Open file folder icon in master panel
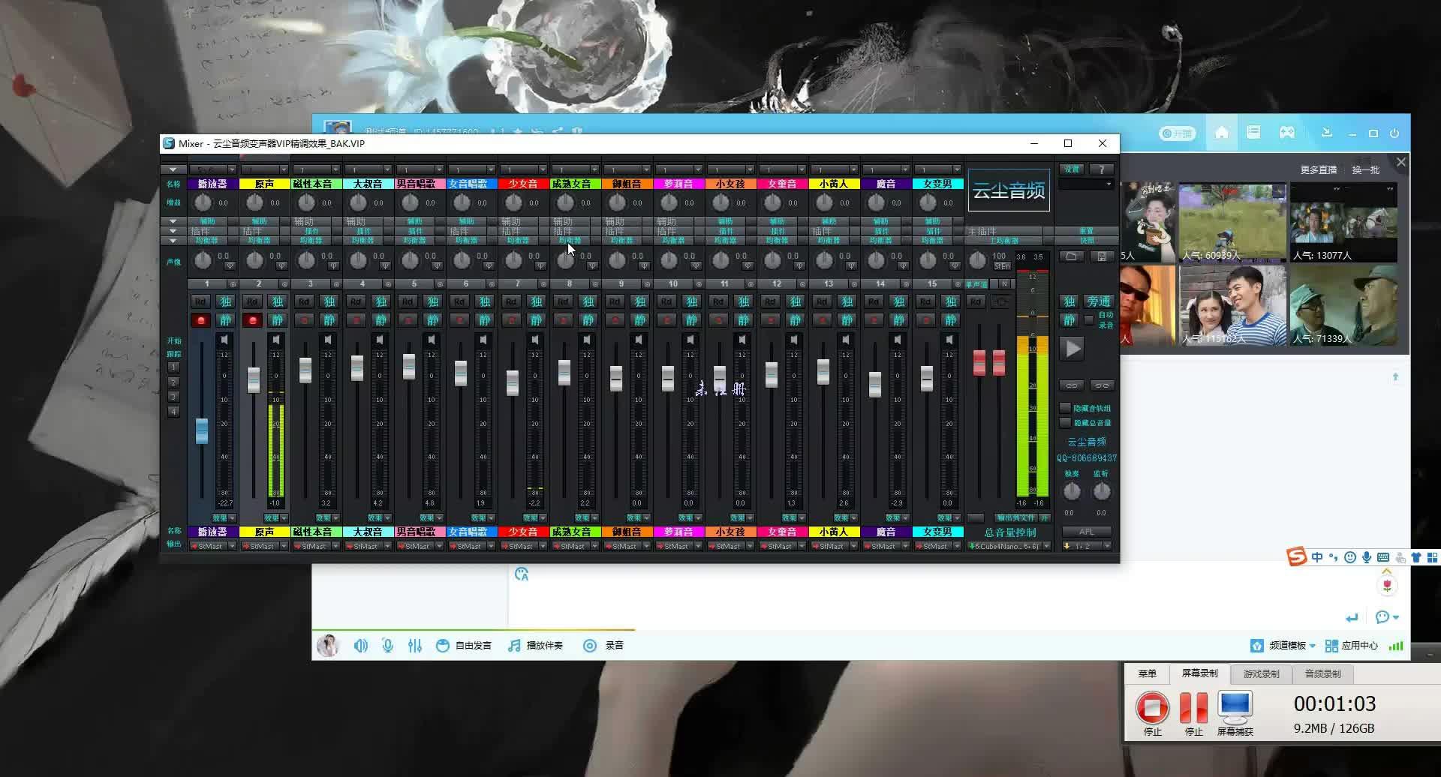Image resolution: width=1441 pixels, height=777 pixels. (x=1072, y=256)
